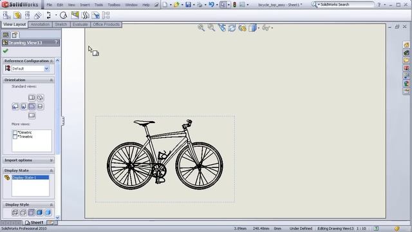Activate the Crop View tool
This screenshot has width=412, height=232.
coord(96,15)
